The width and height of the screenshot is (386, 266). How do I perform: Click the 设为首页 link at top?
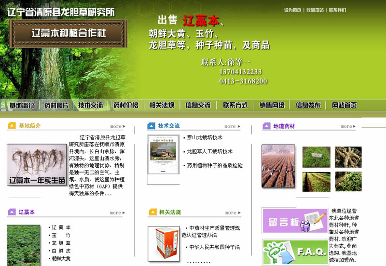point(292,10)
